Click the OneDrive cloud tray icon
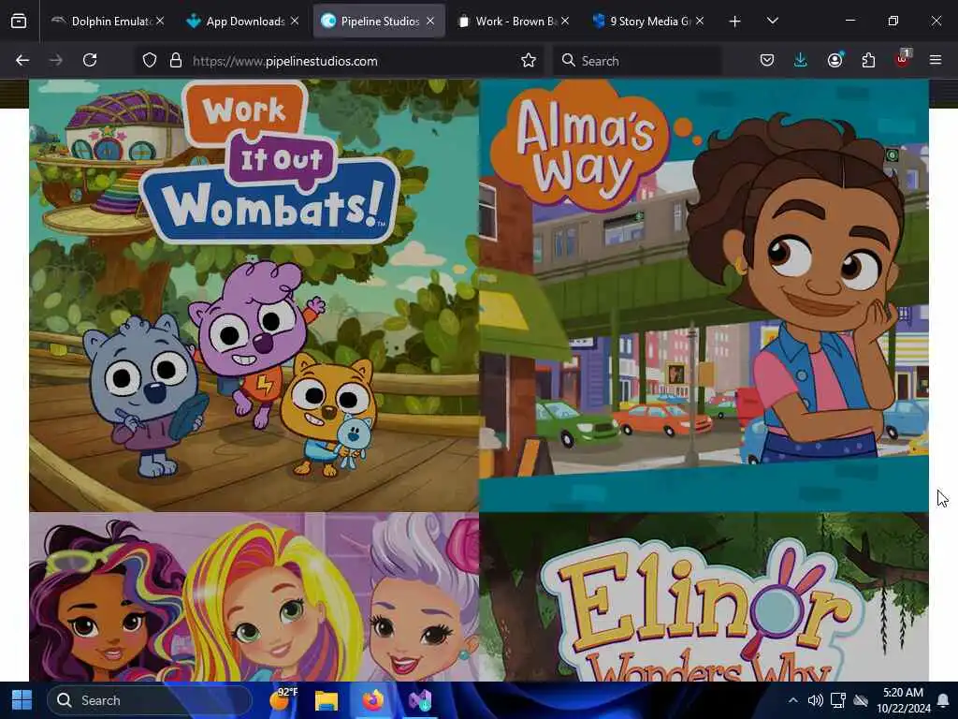 coord(861,700)
